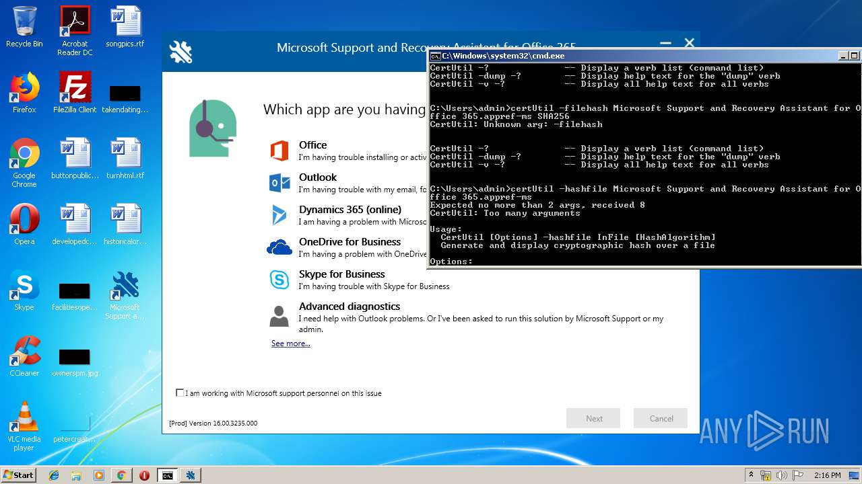Image resolution: width=862 pixels, height=484 pixels.
Task: Select petercreat desktop file
Action: (75, 429)
